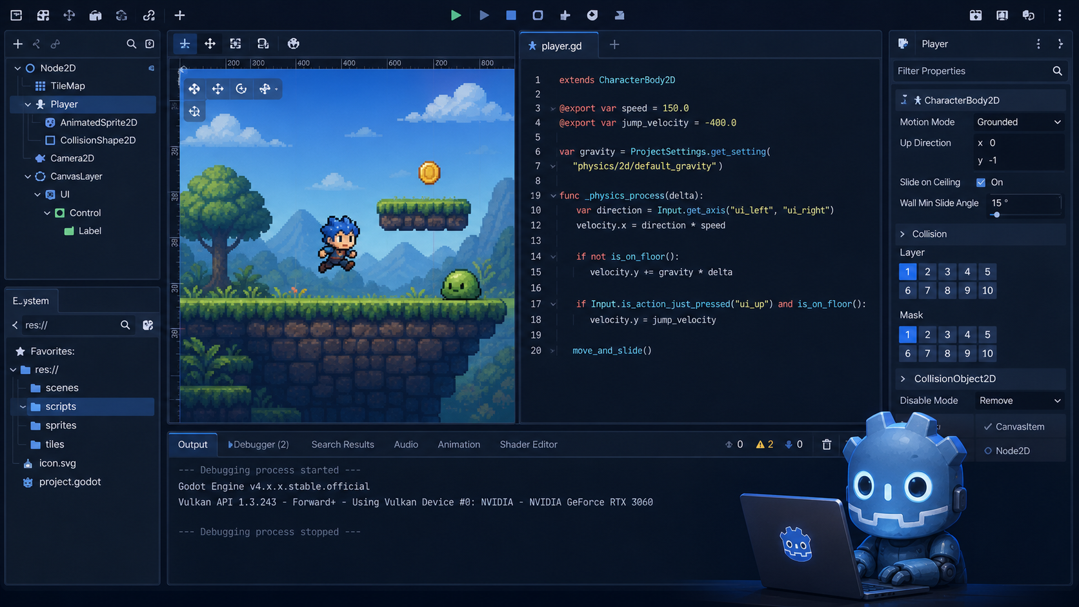The width and height of the screenshot is (1079, 607).
Task: Toggle Slide on Ceiling checkbox
Action: (x=981, y=183)
